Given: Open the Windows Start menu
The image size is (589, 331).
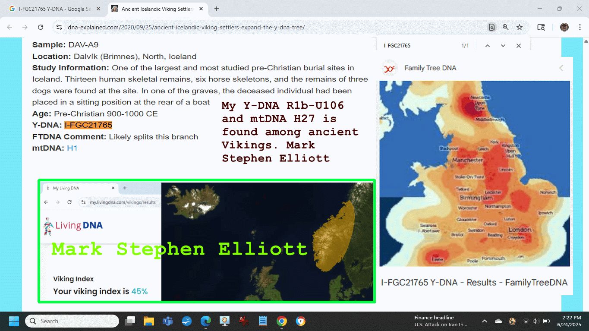Looking at the screenshot, I should coord(14,321).
